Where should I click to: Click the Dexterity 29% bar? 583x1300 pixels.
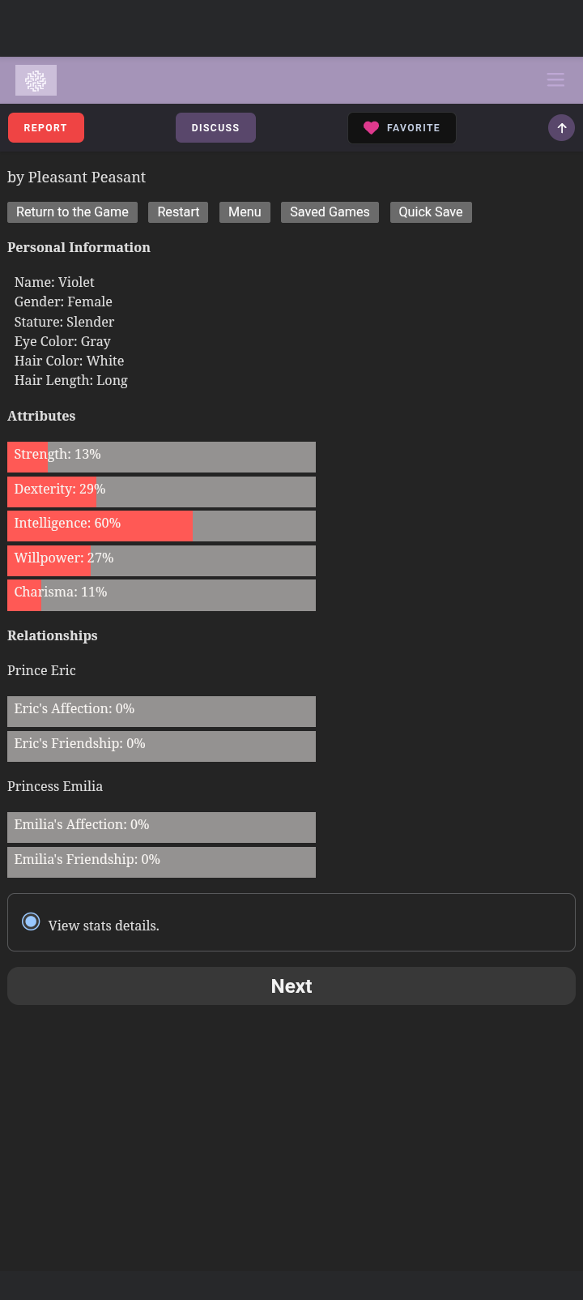point(161,492)
